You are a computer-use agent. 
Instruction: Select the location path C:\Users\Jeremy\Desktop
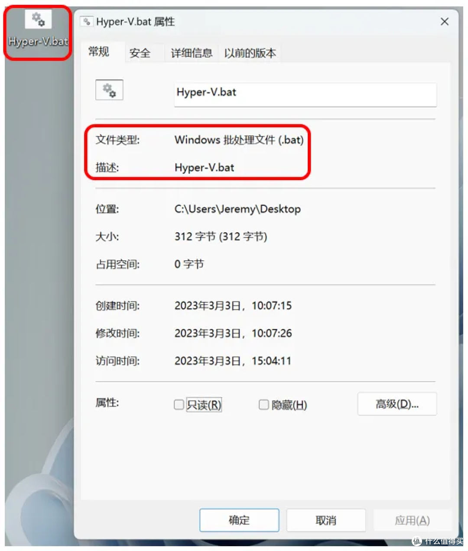237,209
